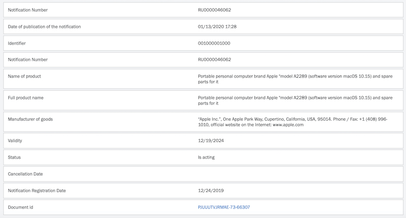Select the Apple Inc. manufacturer address text

point(293,122)
